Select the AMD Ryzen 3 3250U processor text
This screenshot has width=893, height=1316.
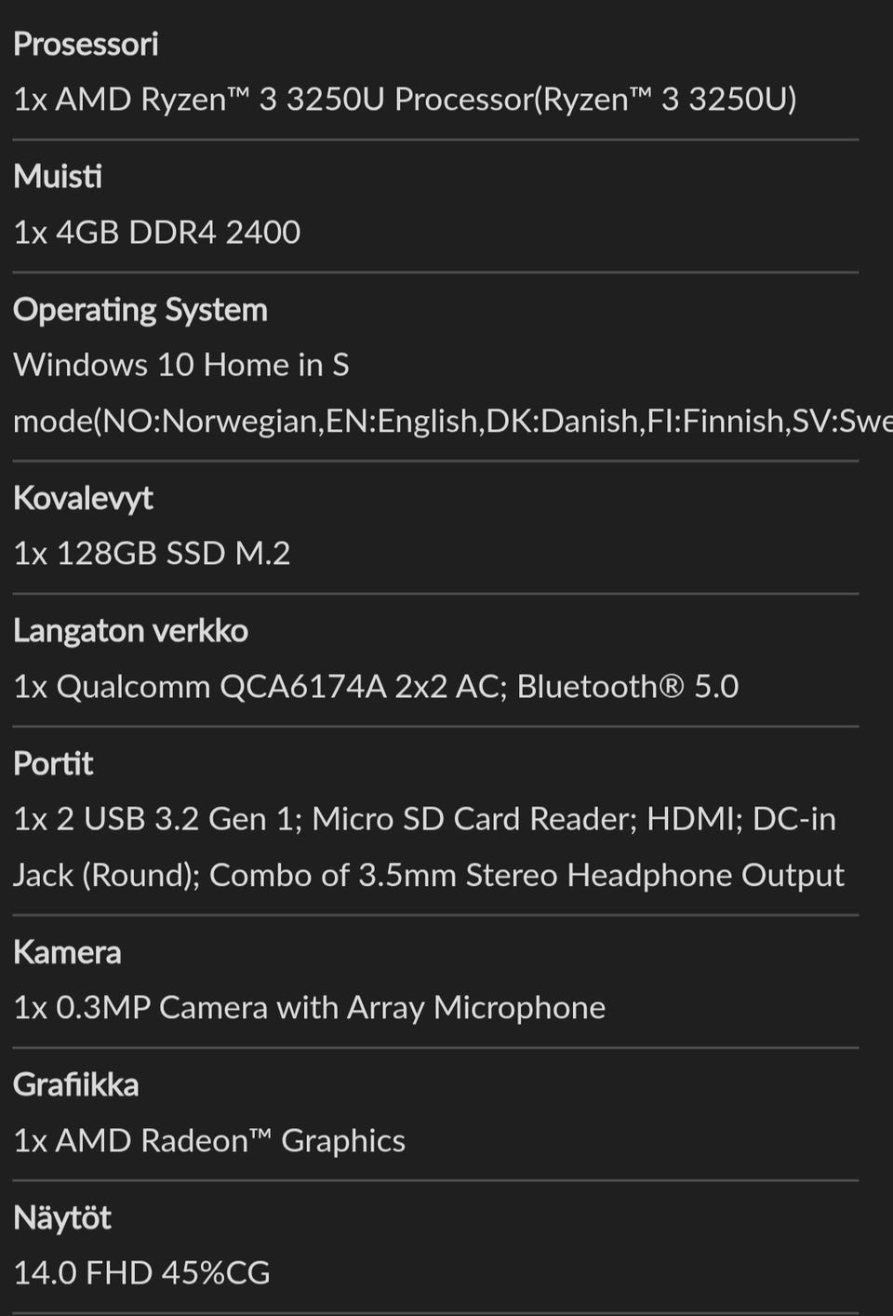click(405, 99)
